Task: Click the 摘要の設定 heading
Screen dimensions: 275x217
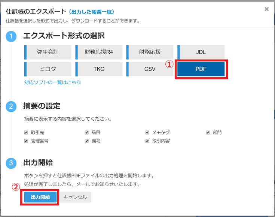Action: [x=42, y=106]
